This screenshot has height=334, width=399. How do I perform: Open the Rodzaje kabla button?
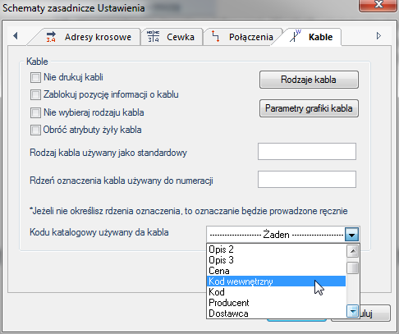(309, 80)
